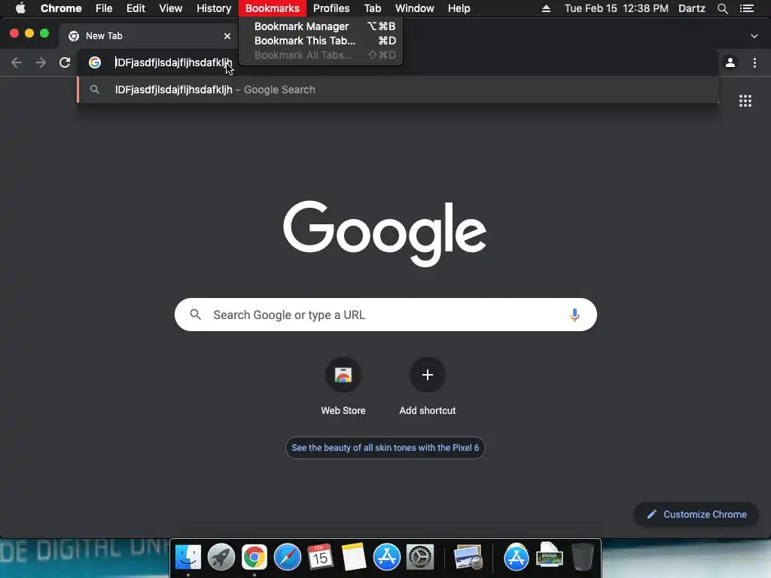Click the Google icon in the address bar

click(x=94, y=62)
